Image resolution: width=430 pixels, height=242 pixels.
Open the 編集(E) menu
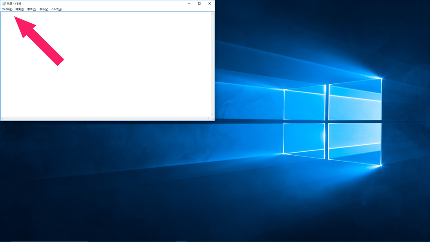coord(20,9)
